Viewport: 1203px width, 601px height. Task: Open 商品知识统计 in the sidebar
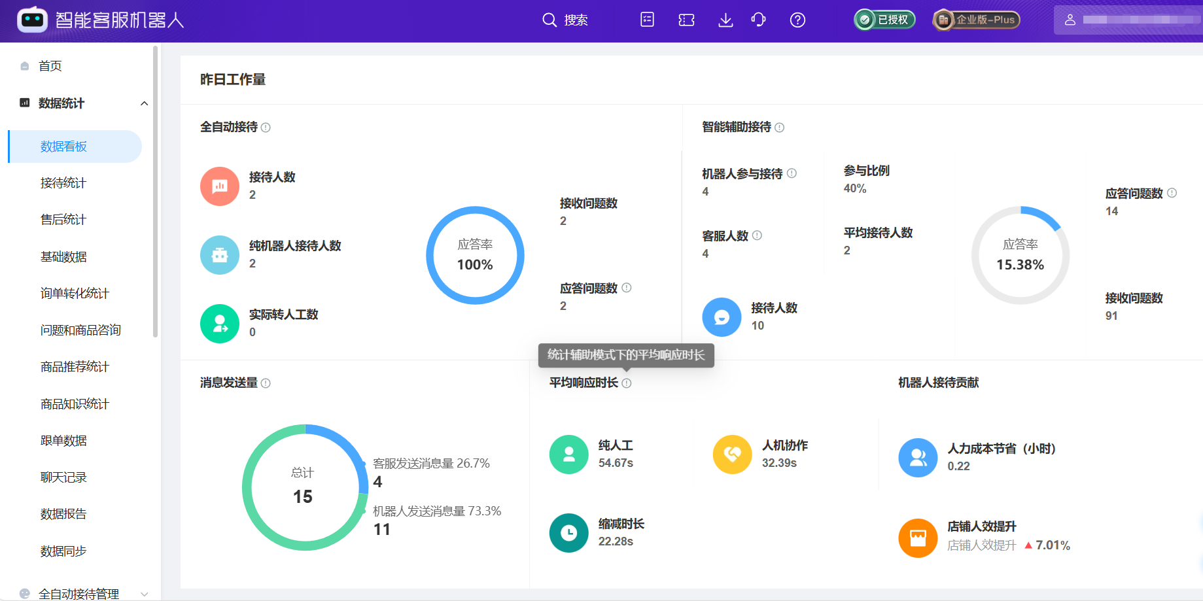point(75,404)
